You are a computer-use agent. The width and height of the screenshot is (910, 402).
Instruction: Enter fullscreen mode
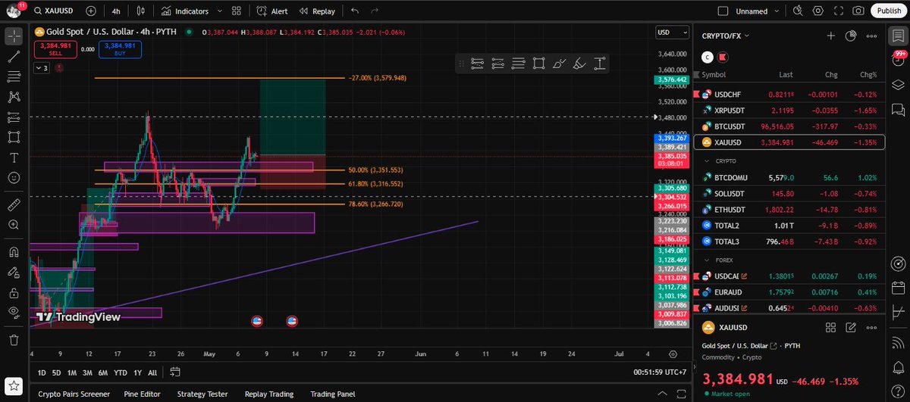tap(838, 11)
